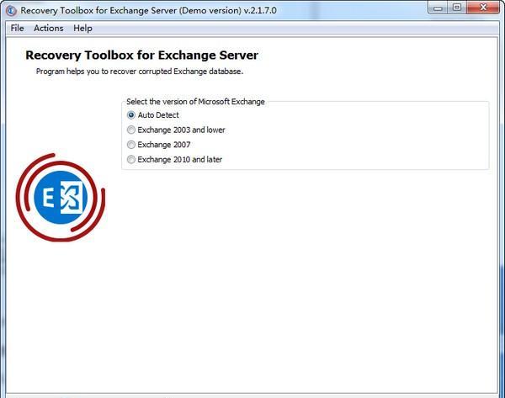Click the app icon in title bar
Viewport: 505px width, 398px height.
coord(11,11)
